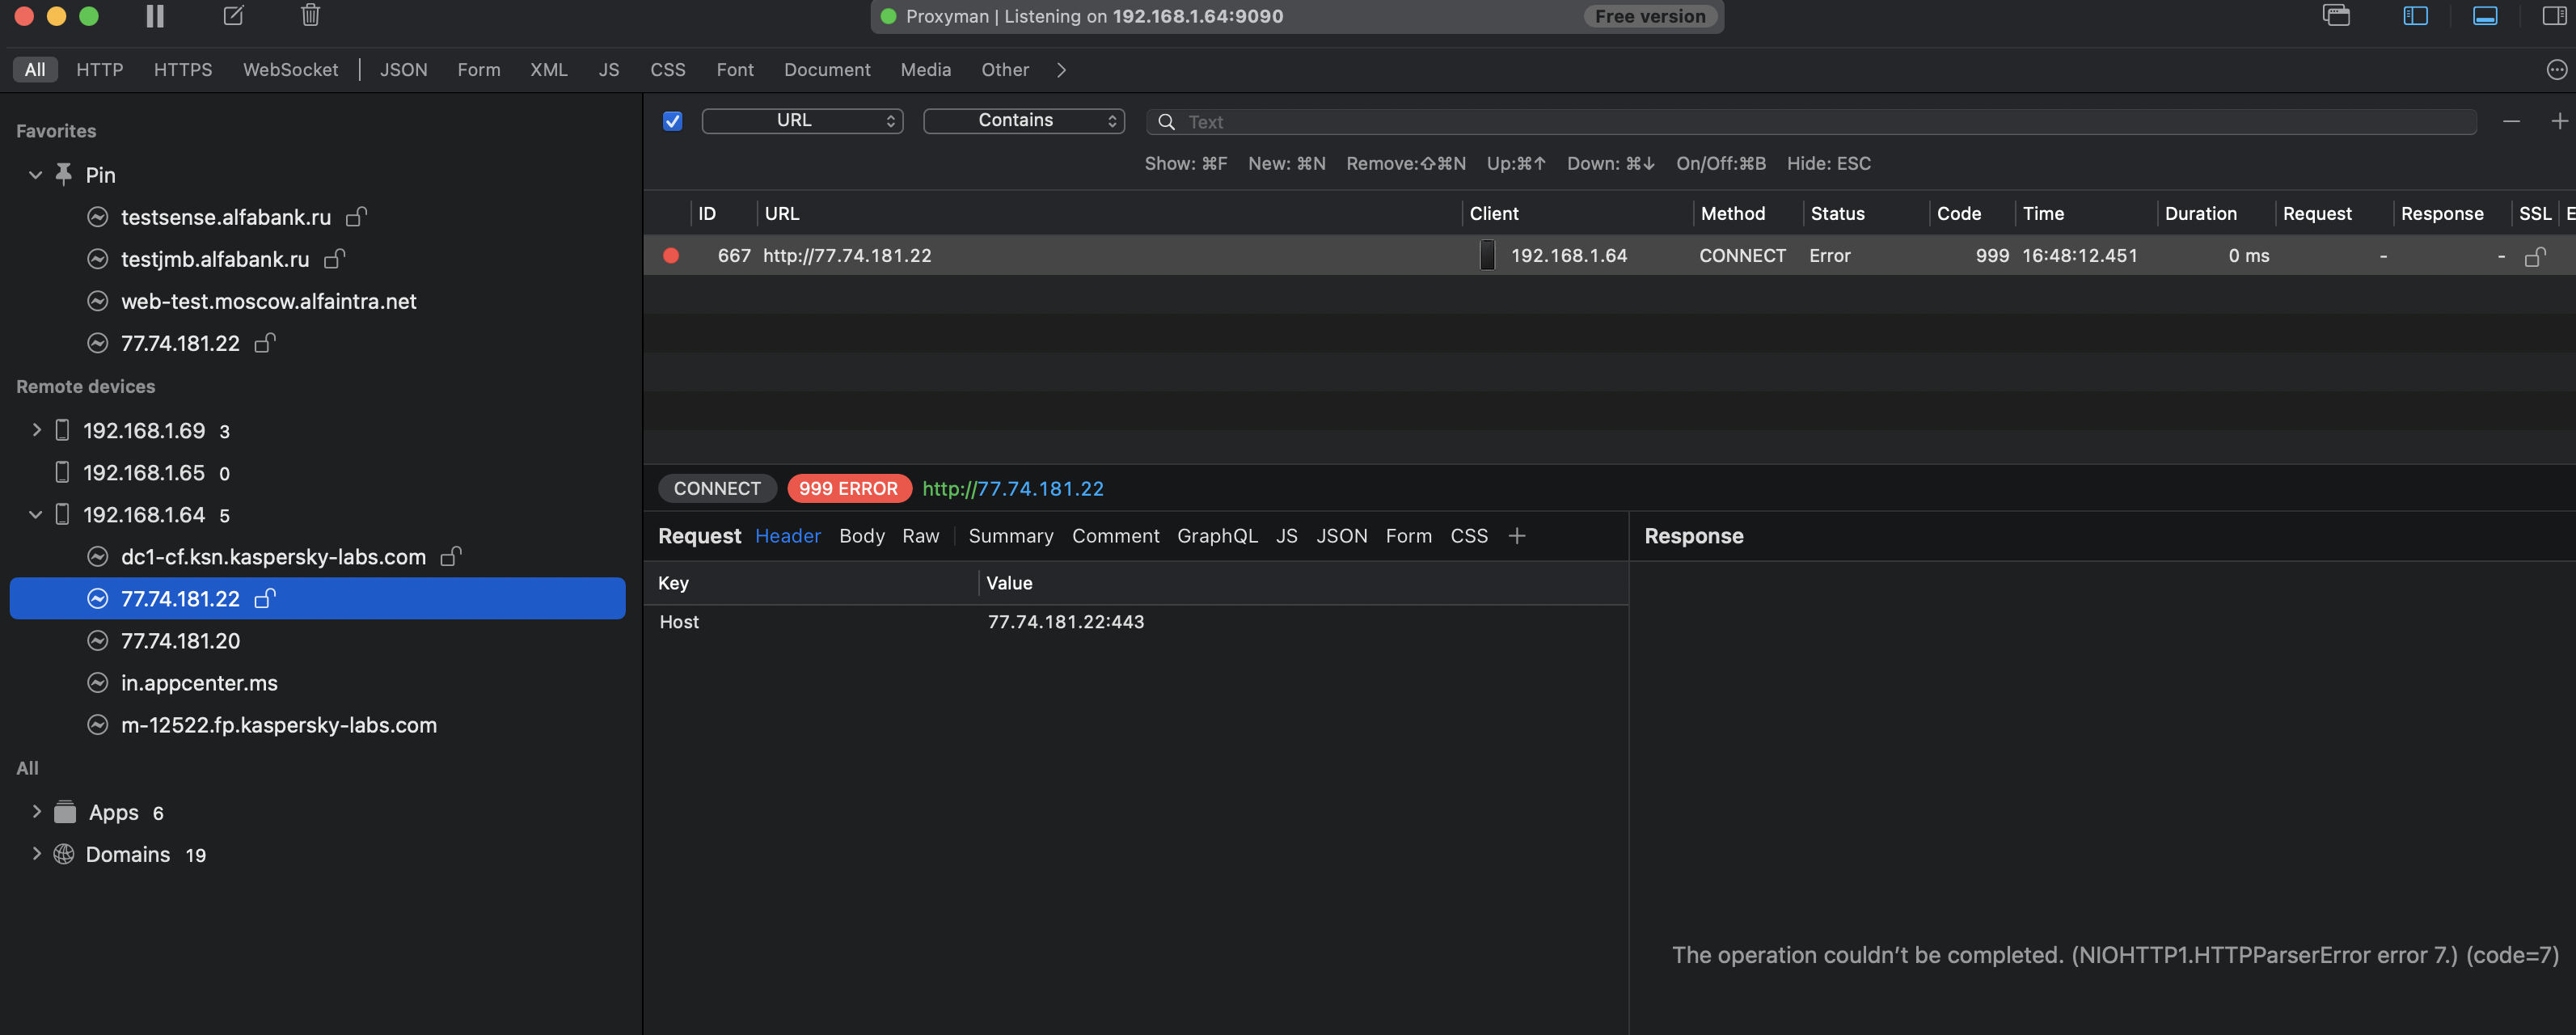Image resolution: width=2576 pixels, height=1035 pixels.
Task: Toggle the left sidebar panel icon
Action: pyautogui.click(x=2417, y=16)
